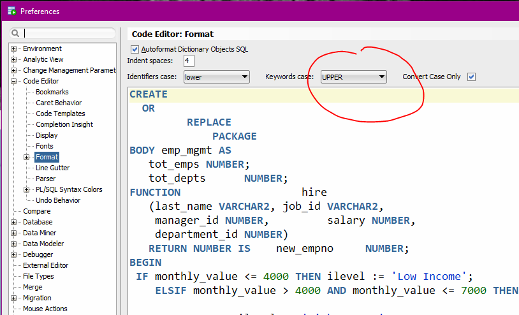Image resolution: width=519 pixels, height=315 pixels.
Task: Toggle Autoformat Dictionary Objects SQL checkbox
Action: pos(135,49)
